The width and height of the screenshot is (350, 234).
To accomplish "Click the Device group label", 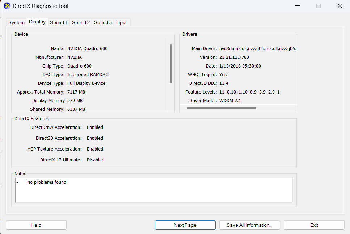I will click(21, 34).
